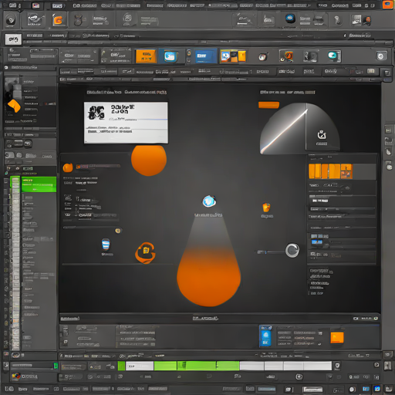Select the orange tile in the tool strip

(x=146, y=56)
